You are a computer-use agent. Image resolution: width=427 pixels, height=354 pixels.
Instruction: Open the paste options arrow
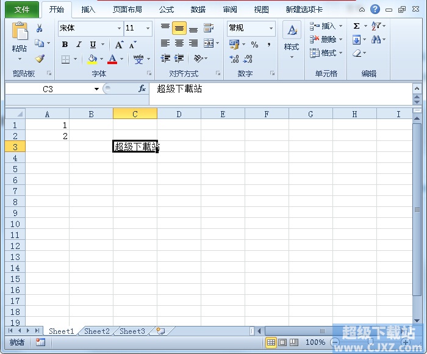tap(20, 59)
